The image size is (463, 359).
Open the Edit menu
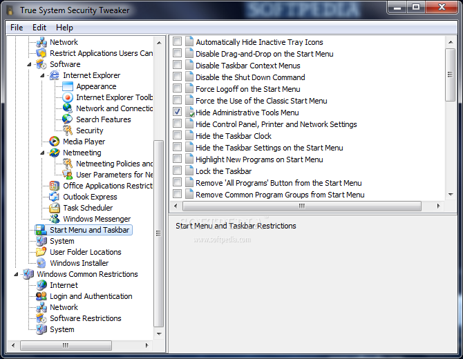click(x=39, y=28)
